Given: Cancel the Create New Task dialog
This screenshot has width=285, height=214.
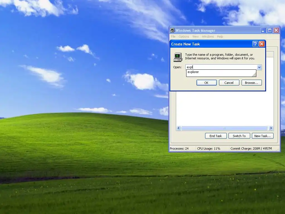Looking at the screenshot, I should click(229, 82).
